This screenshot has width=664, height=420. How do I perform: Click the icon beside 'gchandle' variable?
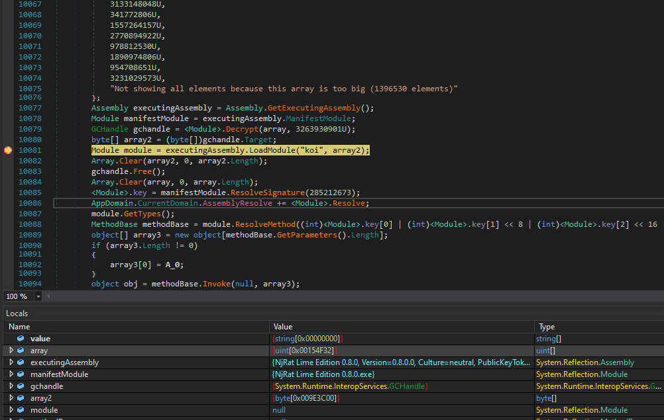point(21,386)
